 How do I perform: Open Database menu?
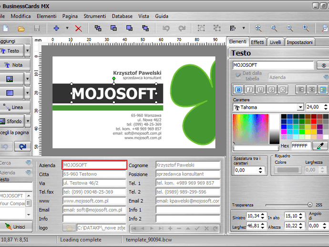pyautogui.click(x=122, y=16)
